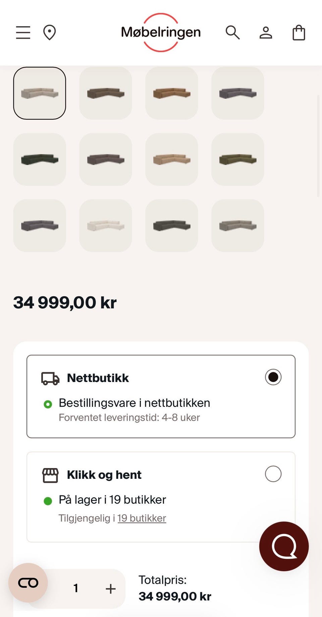322x617 pixels.
Task: Open the hamburger navigation menu
Action: (x=23, y=33)
